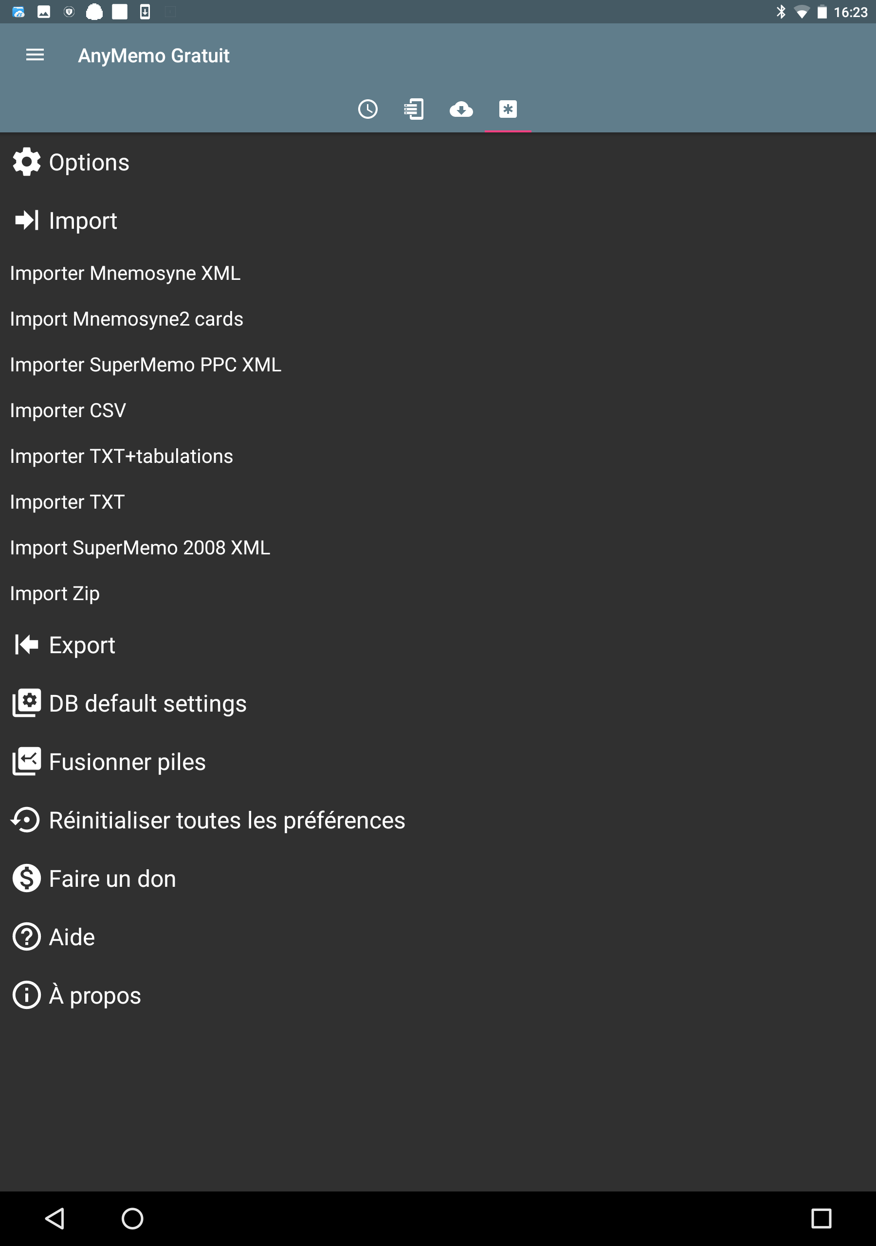Open the hamburger navigation menu
876x1246 pixels.
(x=35, y=55)
